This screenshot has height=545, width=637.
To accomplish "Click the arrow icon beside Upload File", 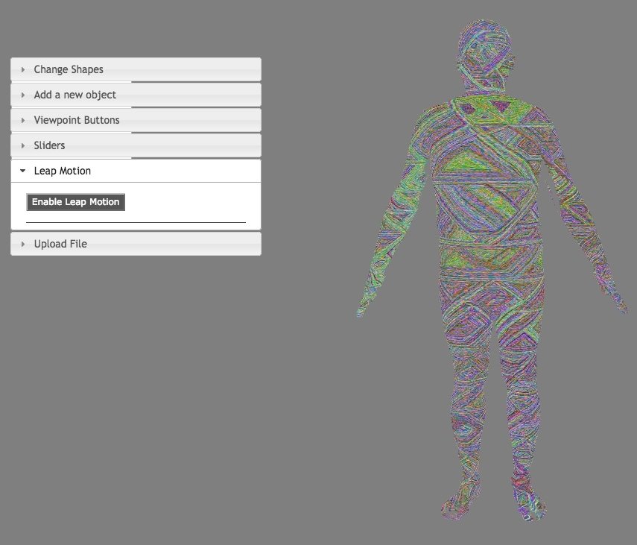I will (x=23, y=244).
